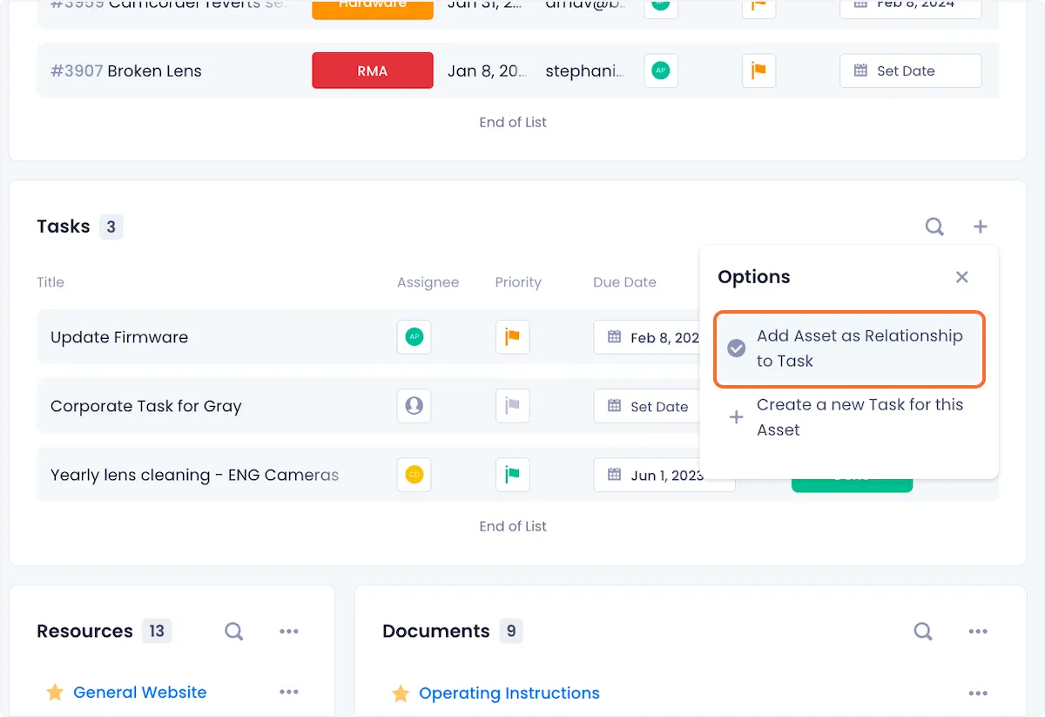Click star icon beside General Website
Image resolution: width=1045 pixels, height=717 pixels.
pos(55,693)
